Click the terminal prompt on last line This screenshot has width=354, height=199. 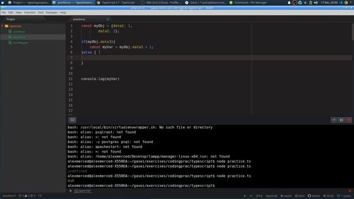[141, 186]
